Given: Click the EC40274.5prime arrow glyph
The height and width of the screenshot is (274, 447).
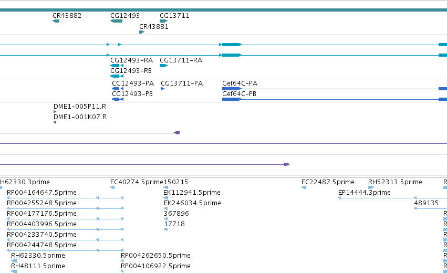Looking at the screenshot, I should 112,187.
